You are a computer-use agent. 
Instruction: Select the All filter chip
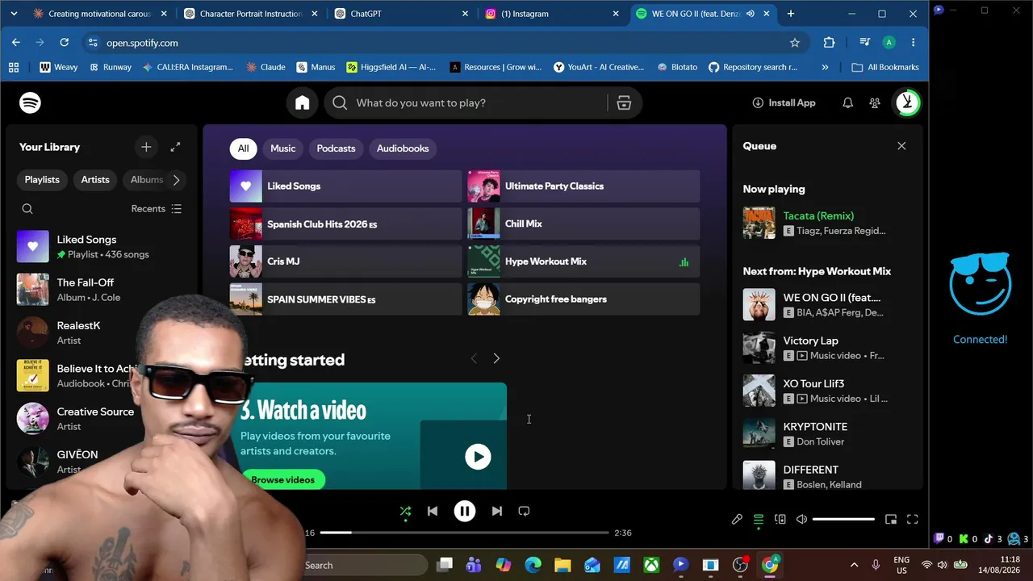click(243, 148)
